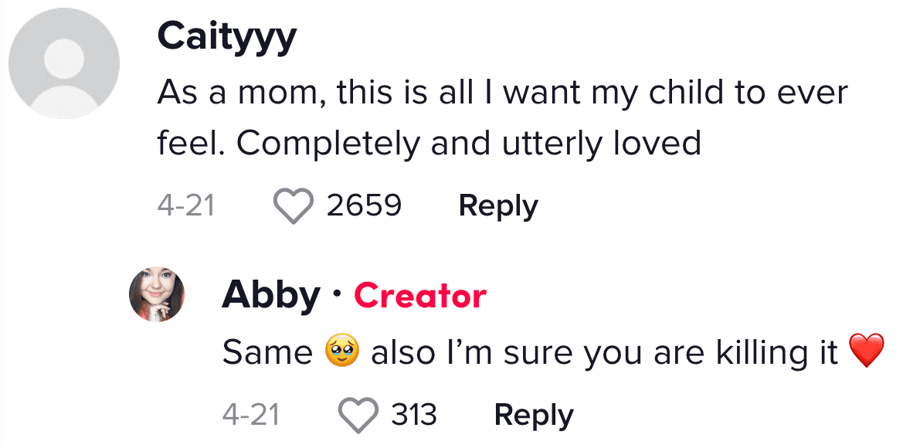Click the 4-21 date under Caityyy's comment
The image size is (903, 448).
(185, 205)
